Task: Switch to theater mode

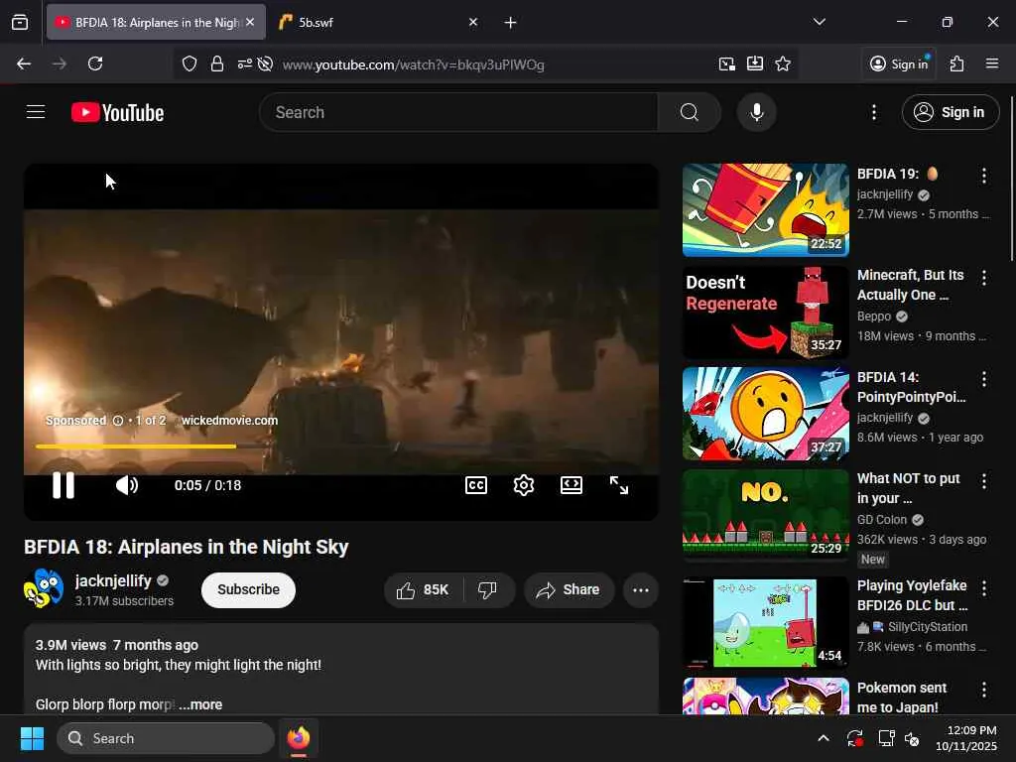Action: (571, 485)
